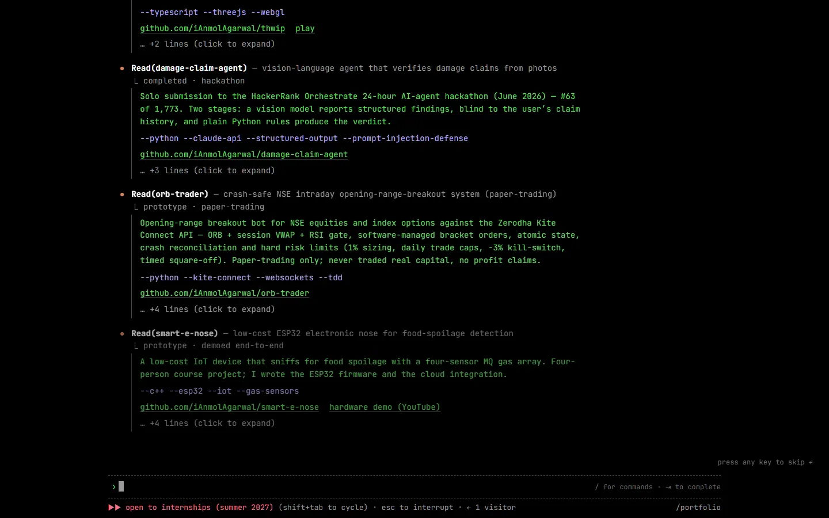Click the --iot tag
829x518 pixels.
219,391
